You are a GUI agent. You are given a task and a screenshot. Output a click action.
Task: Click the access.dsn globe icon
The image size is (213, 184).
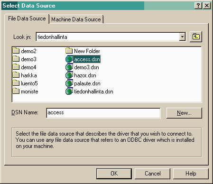click(x=69, y=59)
